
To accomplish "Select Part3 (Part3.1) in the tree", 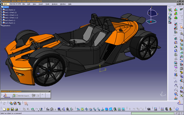I will [x=10, y=20].
